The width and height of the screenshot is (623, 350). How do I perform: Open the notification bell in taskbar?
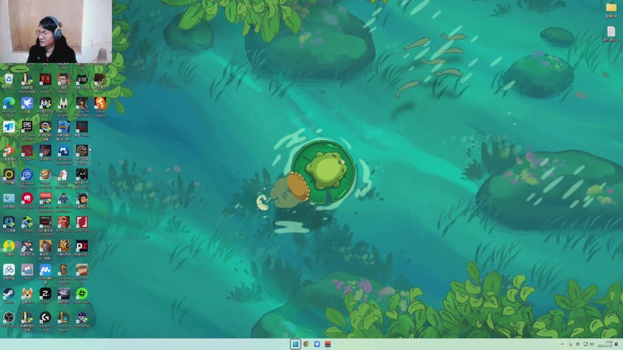pos(616,344)
